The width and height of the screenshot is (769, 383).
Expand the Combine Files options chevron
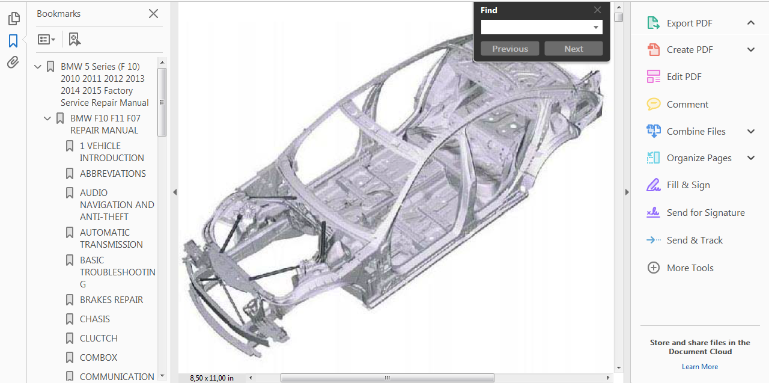(x=751, y=131)
